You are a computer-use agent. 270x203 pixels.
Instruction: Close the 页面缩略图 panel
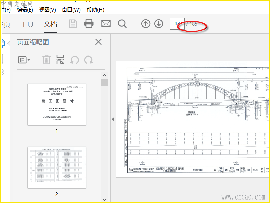pyautogui.click(x=98, y=42)
